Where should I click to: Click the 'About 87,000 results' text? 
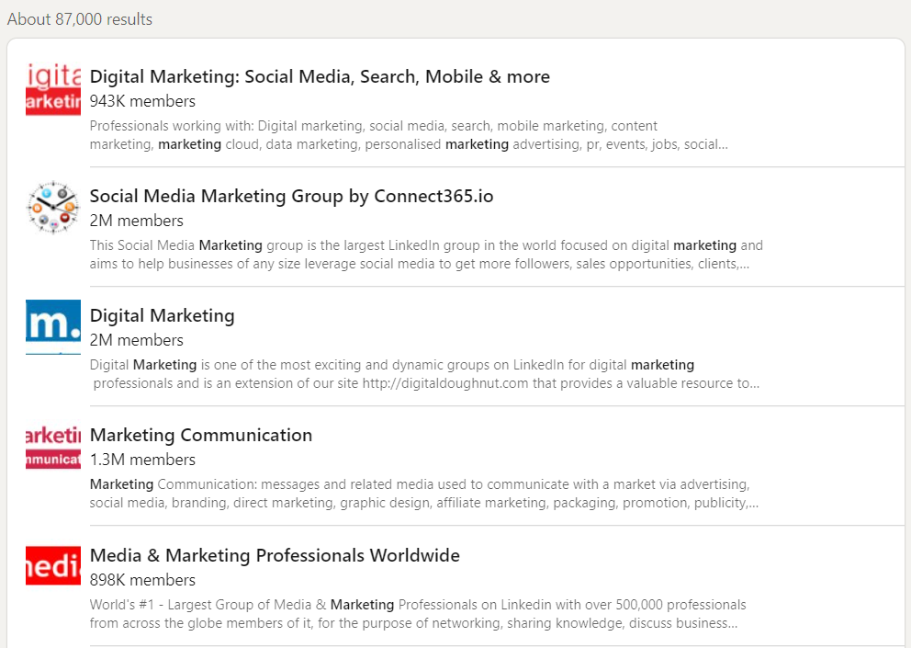click(80, 19)
